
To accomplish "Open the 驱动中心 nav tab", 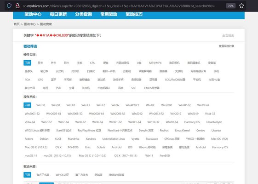I will point(33,14).
